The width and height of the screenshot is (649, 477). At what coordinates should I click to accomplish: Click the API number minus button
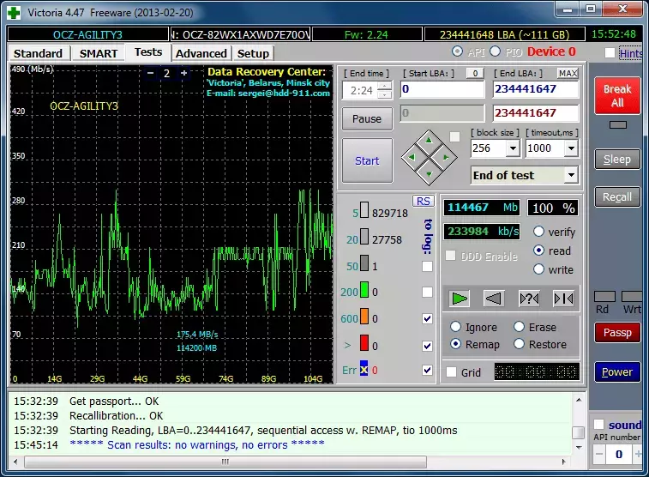pyautogui.click(x=599, y=454)
